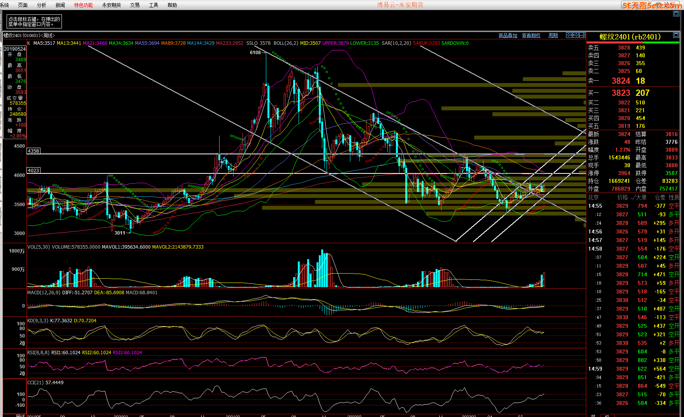Maximize the 螺纹2401 quote panel

(676, 35)
